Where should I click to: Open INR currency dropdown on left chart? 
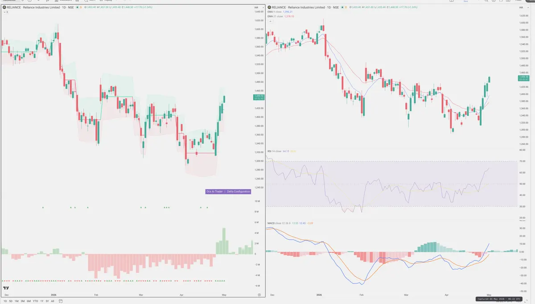tap(258, 8)
